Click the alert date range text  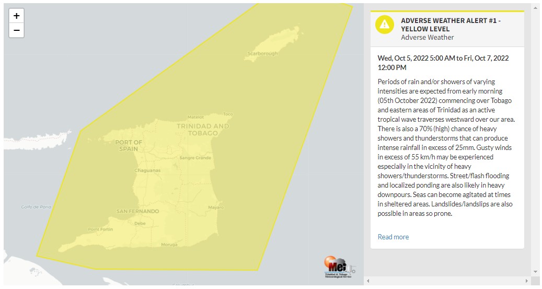tap(443, 63)
